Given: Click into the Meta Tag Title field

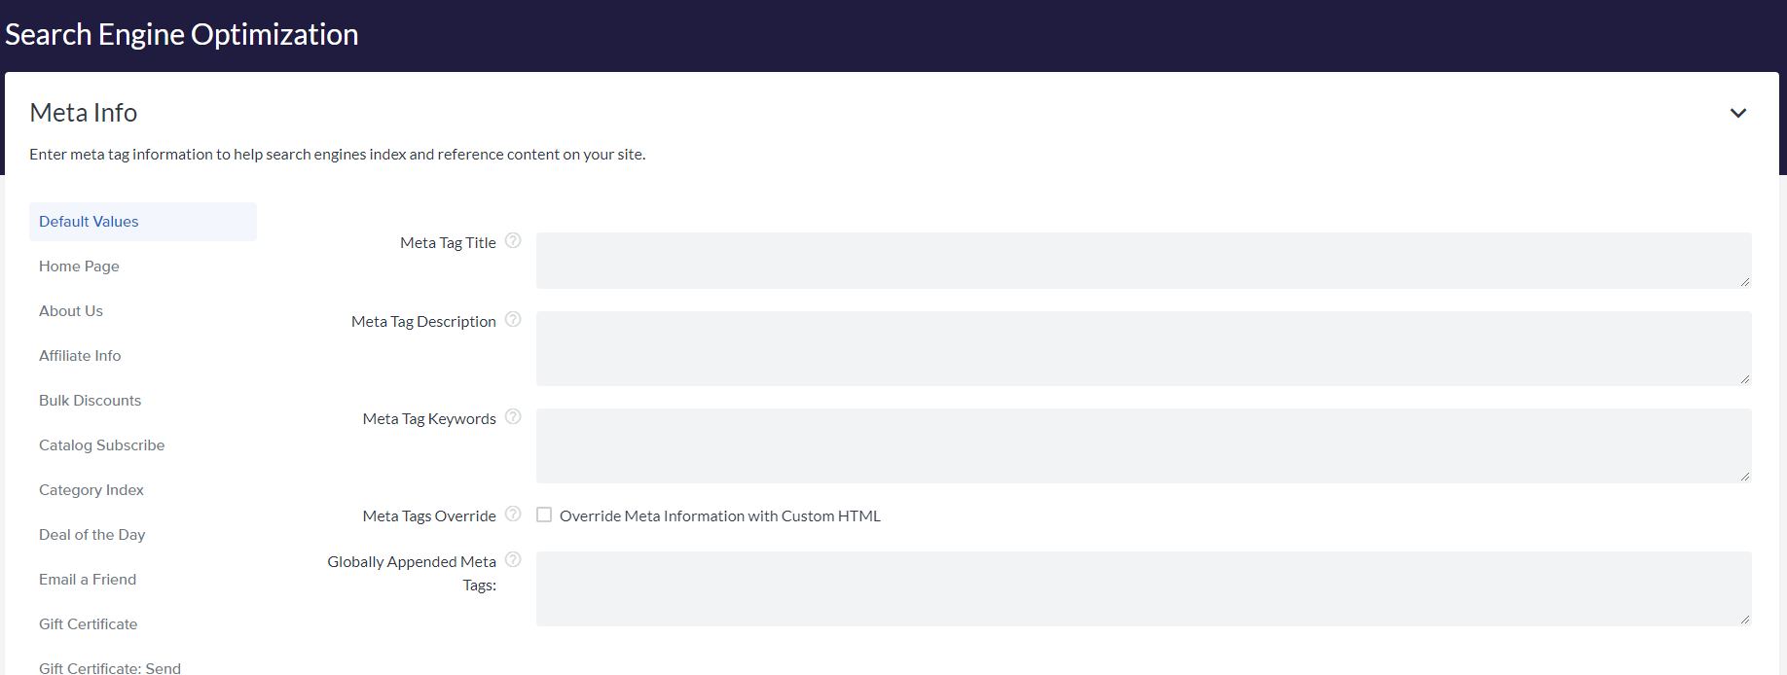Looking at the screenshot, I should (x=1143, y=261).
